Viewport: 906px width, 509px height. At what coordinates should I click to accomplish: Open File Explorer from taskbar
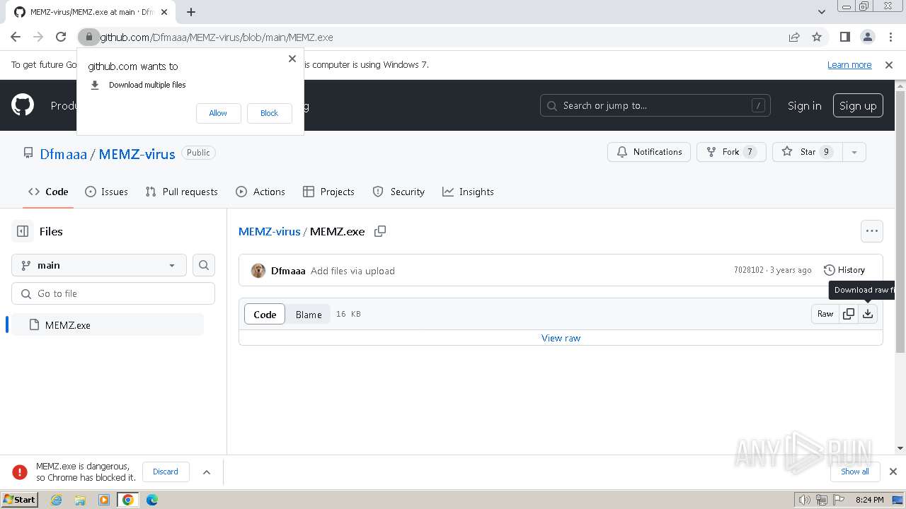[80, 500]
